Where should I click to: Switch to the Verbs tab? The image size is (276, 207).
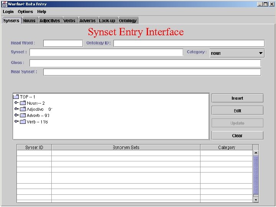69,21
